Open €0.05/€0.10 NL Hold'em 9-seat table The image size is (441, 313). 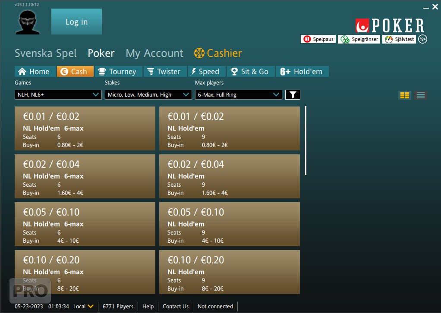tap(230, 224)
